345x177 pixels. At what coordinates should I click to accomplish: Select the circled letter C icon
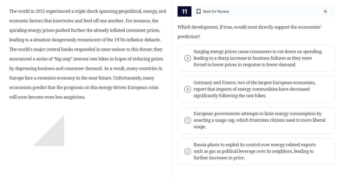click(x=187, y=120)
